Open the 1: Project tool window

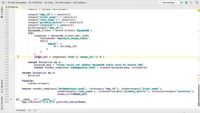[2, 12]
